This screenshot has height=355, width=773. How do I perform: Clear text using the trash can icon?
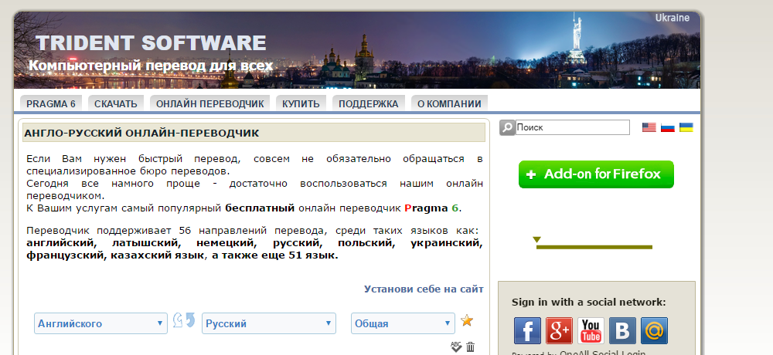[x=470, y=347]
